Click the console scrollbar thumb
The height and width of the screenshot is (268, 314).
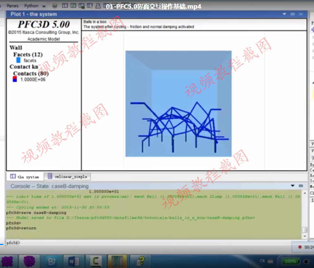click(305, 230)
